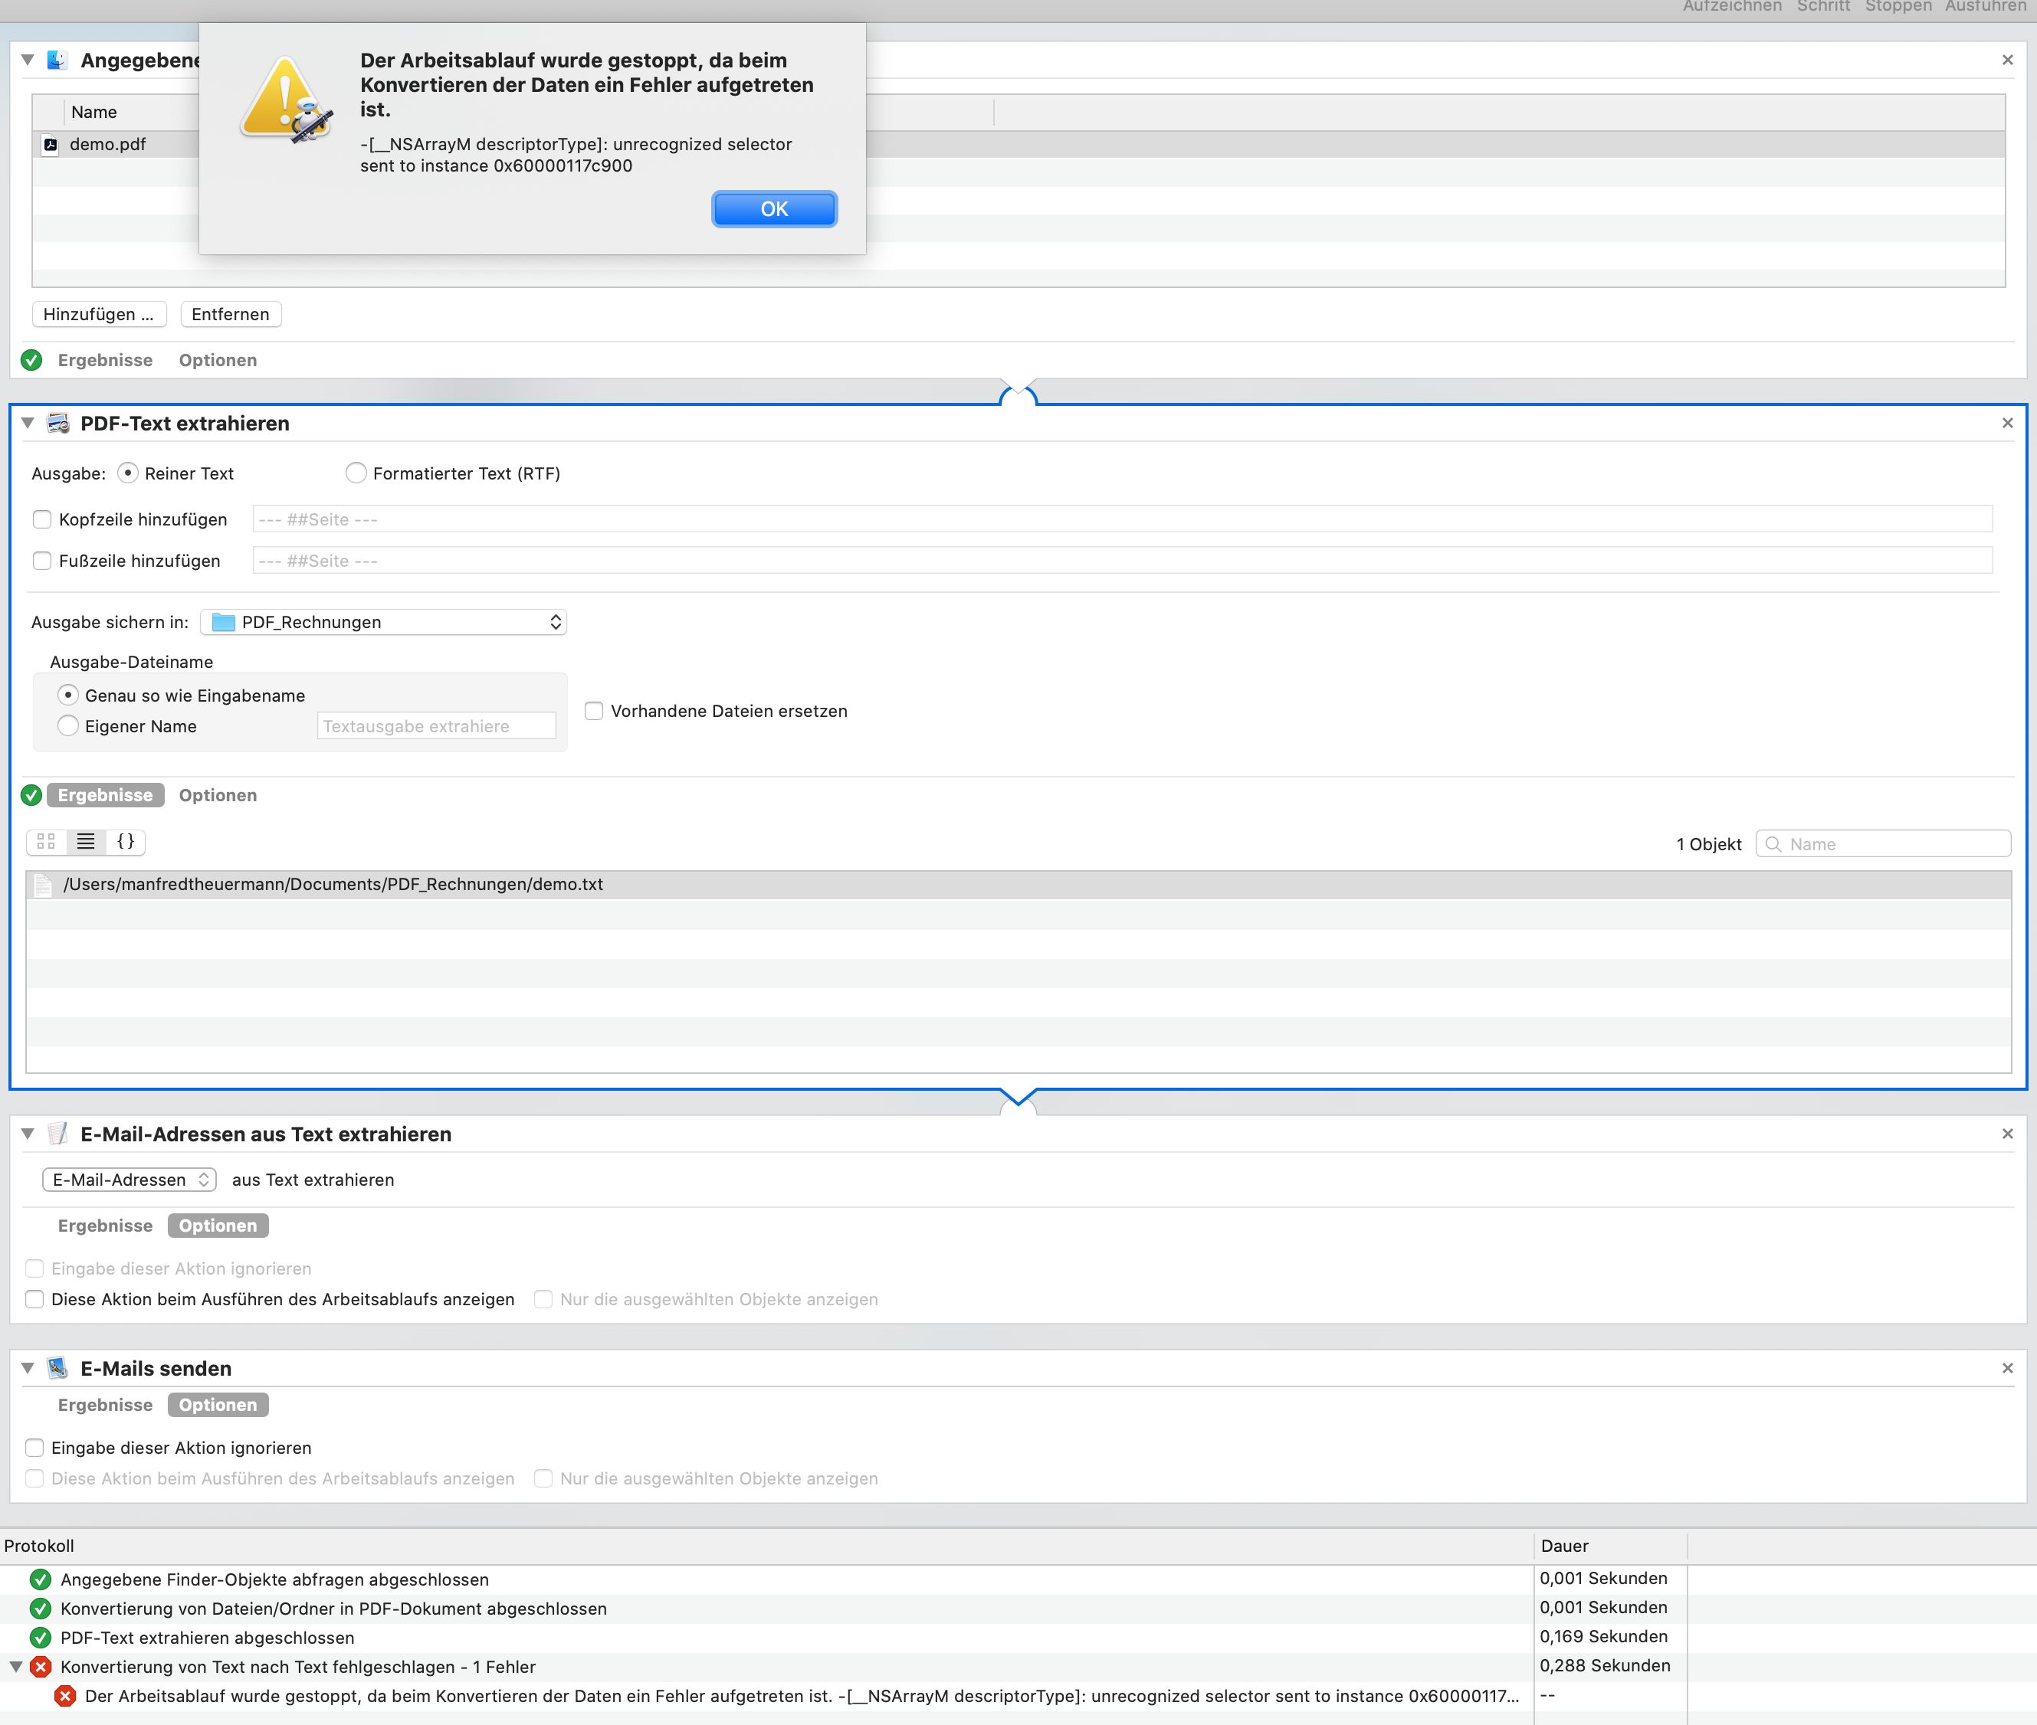Toggle Optionen in E-Mail-Adressen action
The width and height of the screenshot is (2037, 1725).
point(218,1226)
